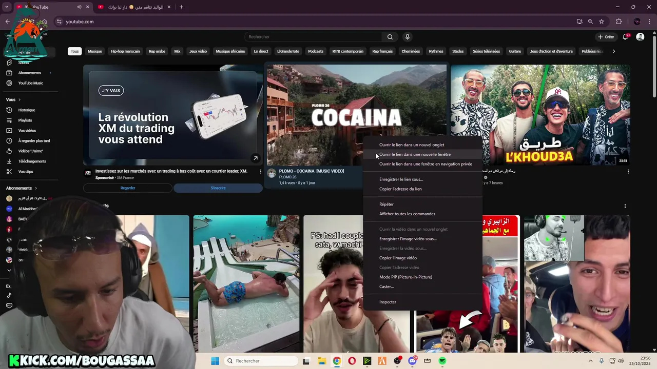Screen dimensions: 657x369
Task: Open Spotify from the taskbar
Action: tap(442, 361)
